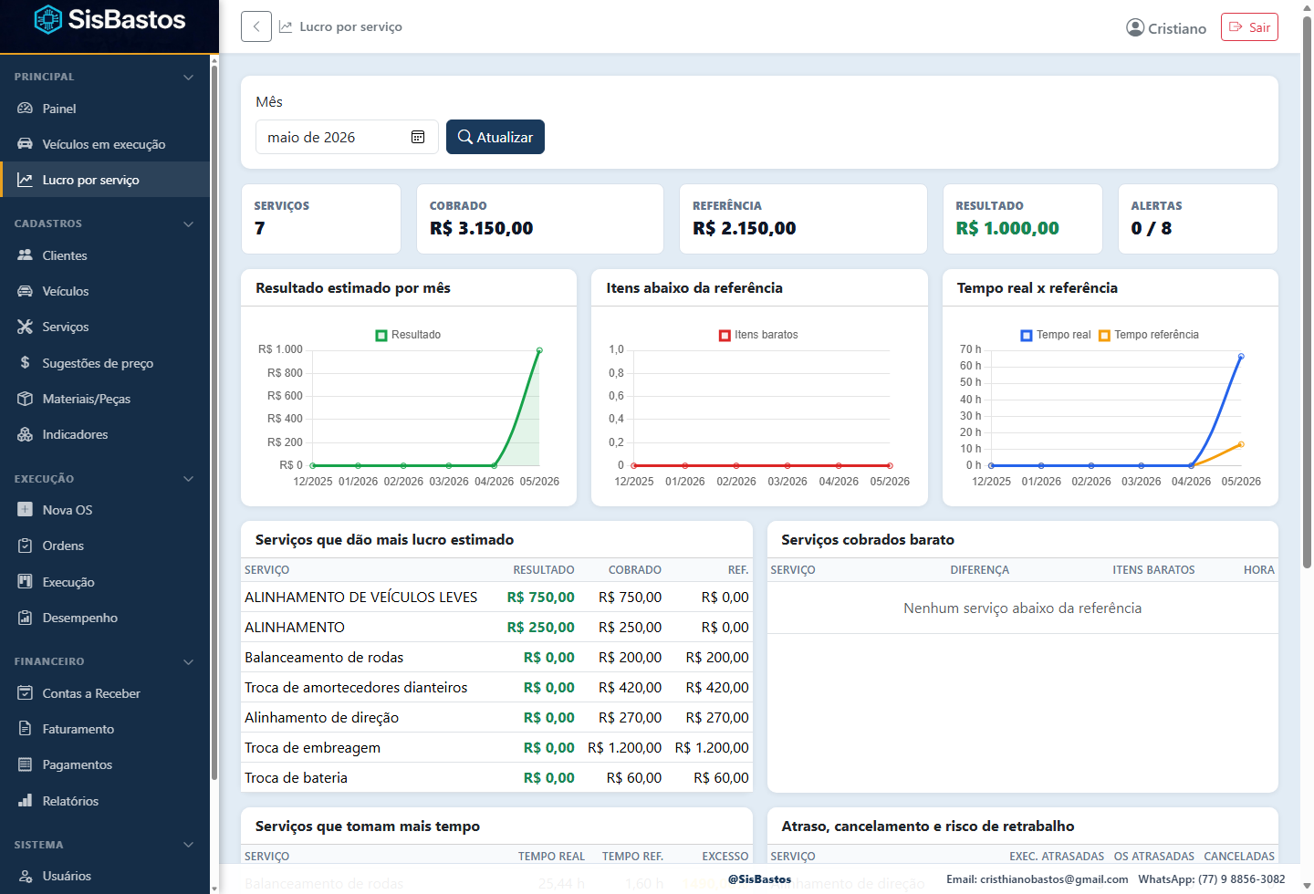Click the Cristiano user avatar icon

tap(1135, 27)
